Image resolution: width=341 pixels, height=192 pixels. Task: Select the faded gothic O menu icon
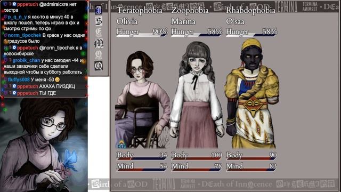click(x=99, y=54)
